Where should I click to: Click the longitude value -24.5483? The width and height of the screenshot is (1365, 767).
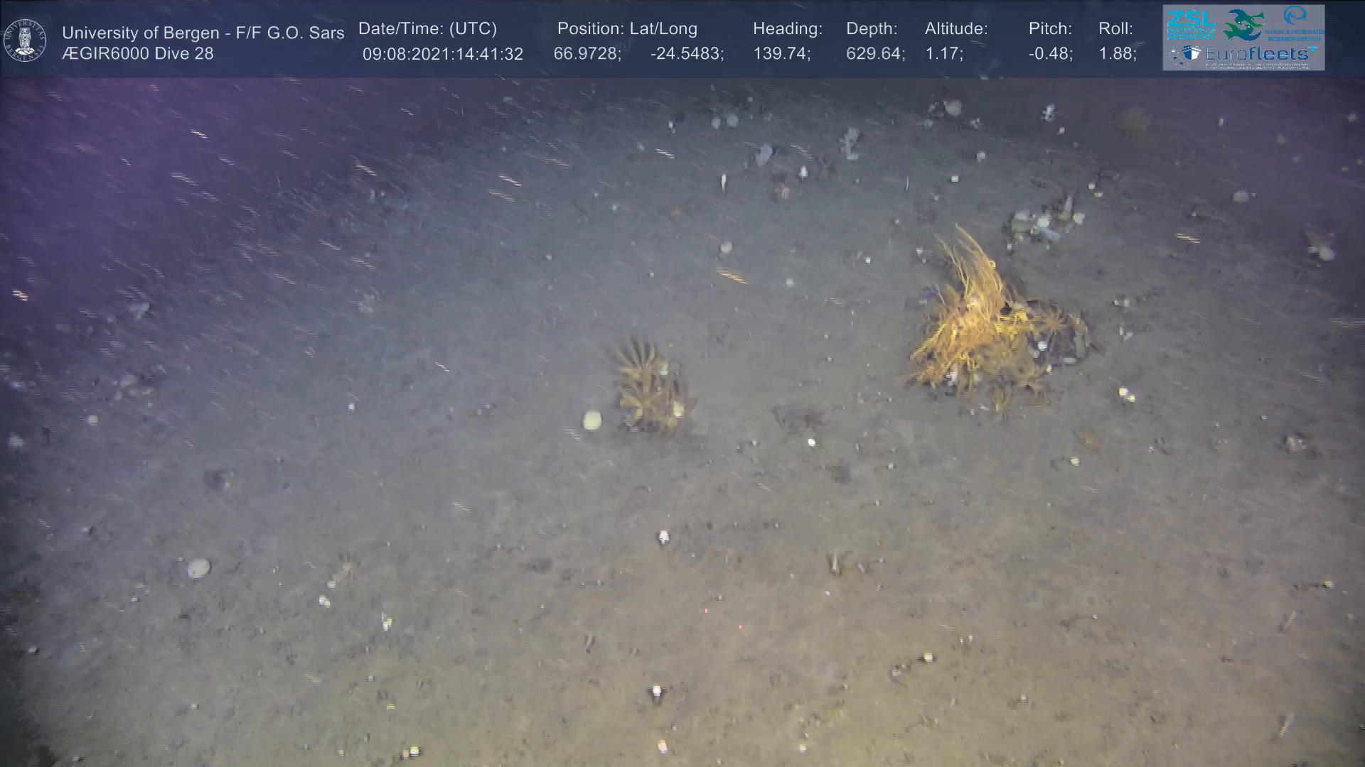[x=686, y=54]
